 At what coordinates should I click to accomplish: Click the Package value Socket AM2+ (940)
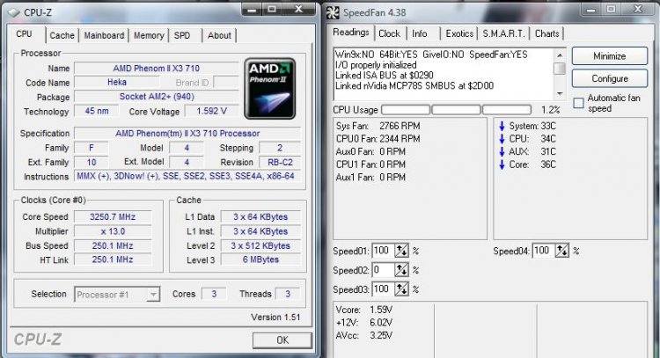[157, 97]
